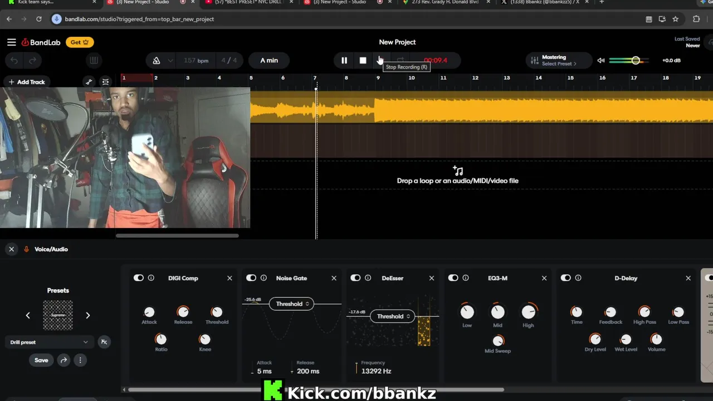Remove the DIGI Comp effect
This screenshot has height=401, width=713.
[x=229, y=278]
